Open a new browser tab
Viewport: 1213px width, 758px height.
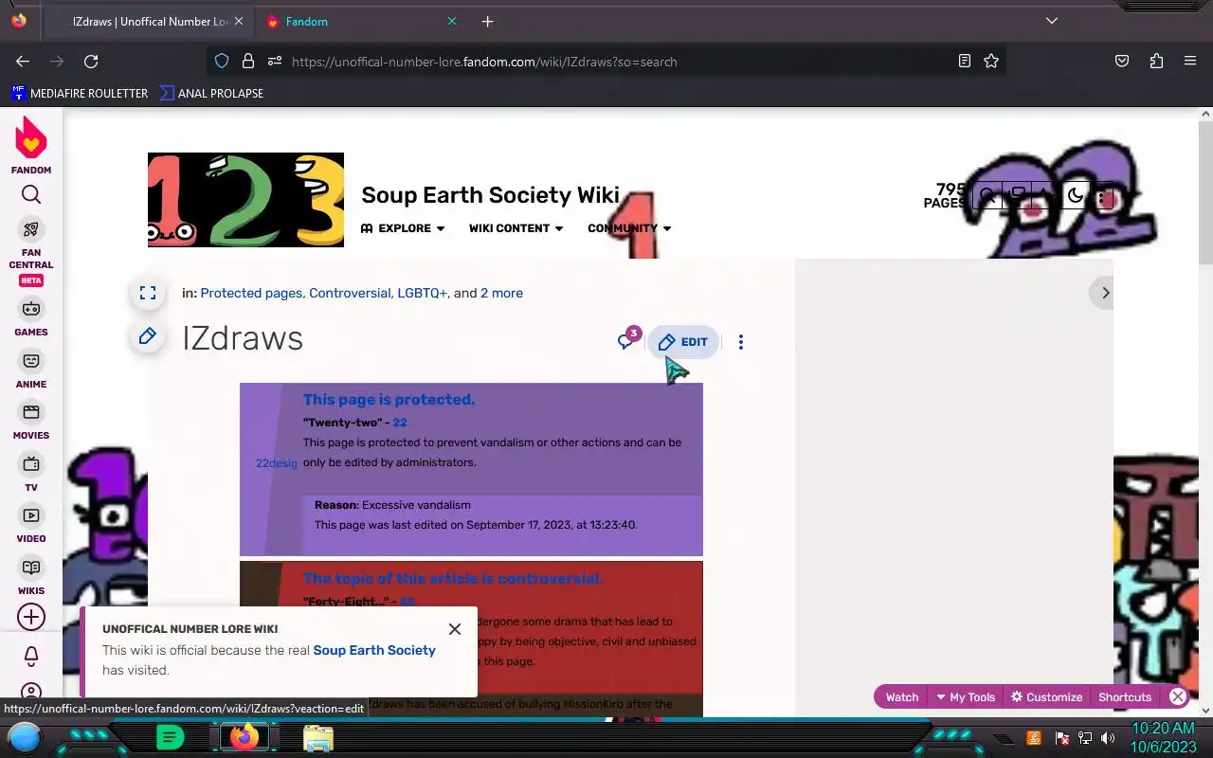487,21
